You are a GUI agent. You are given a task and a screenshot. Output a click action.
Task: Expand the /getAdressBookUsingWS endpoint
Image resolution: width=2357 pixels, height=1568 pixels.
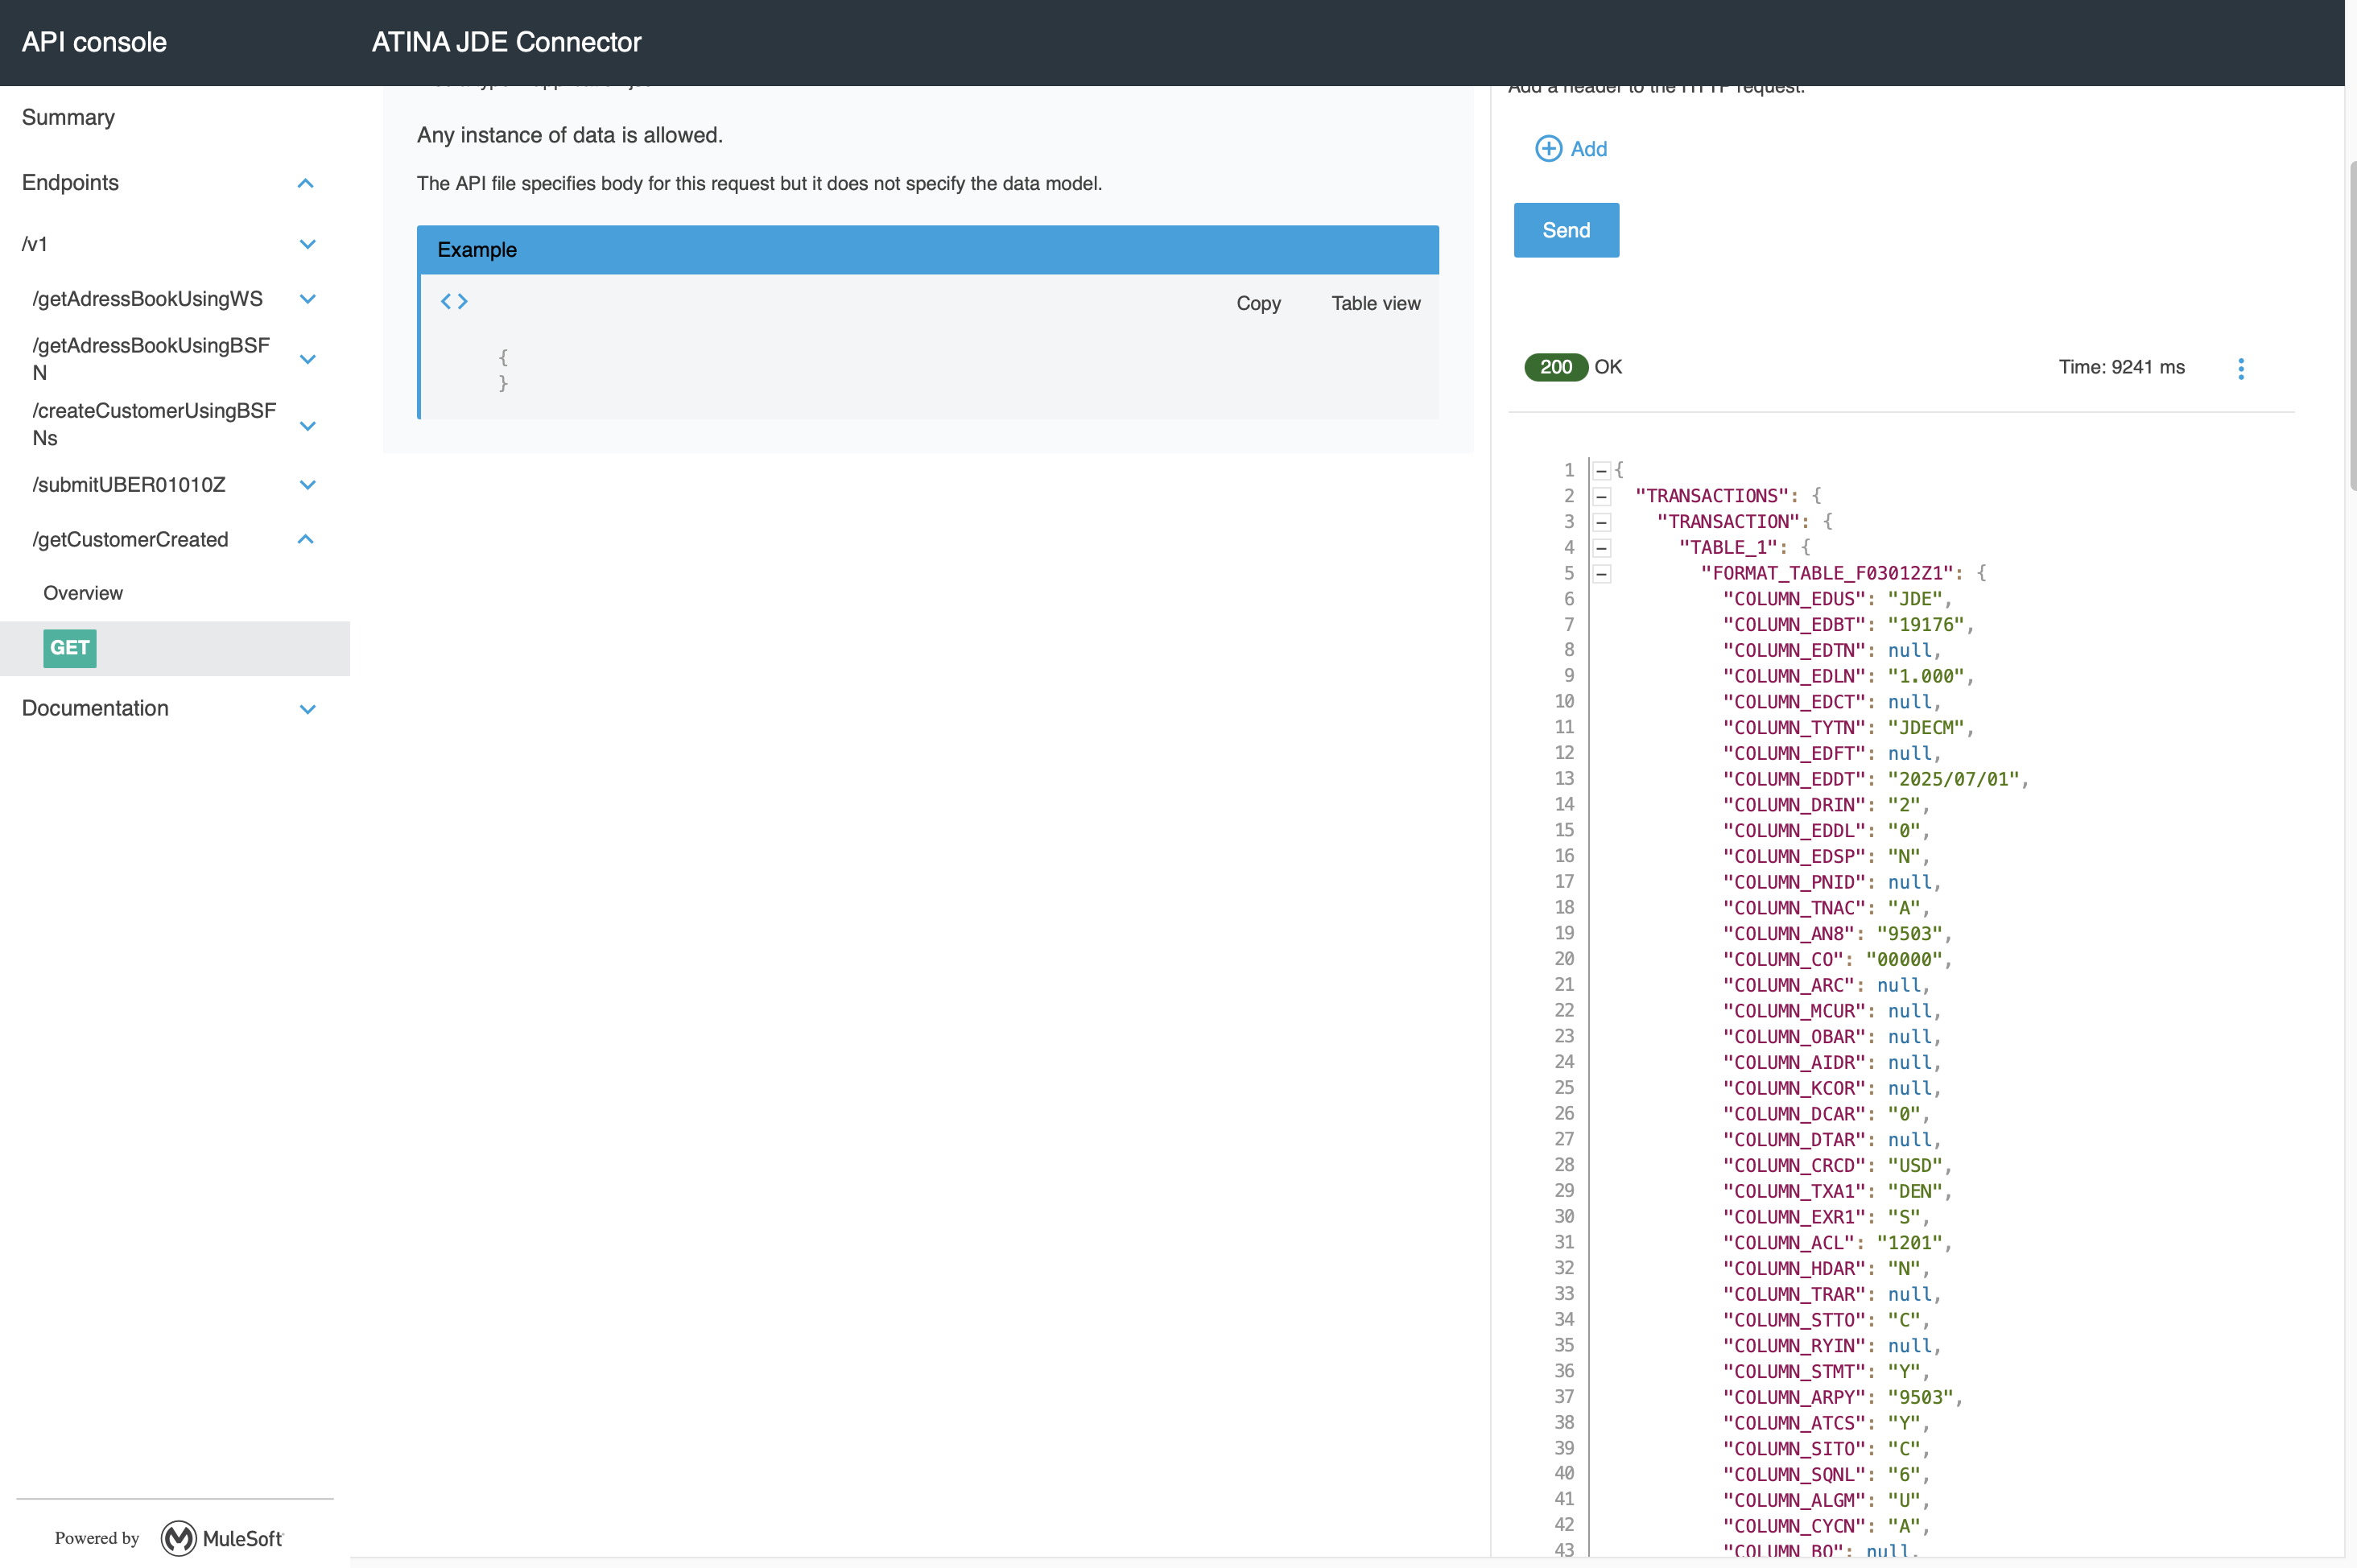307,299
